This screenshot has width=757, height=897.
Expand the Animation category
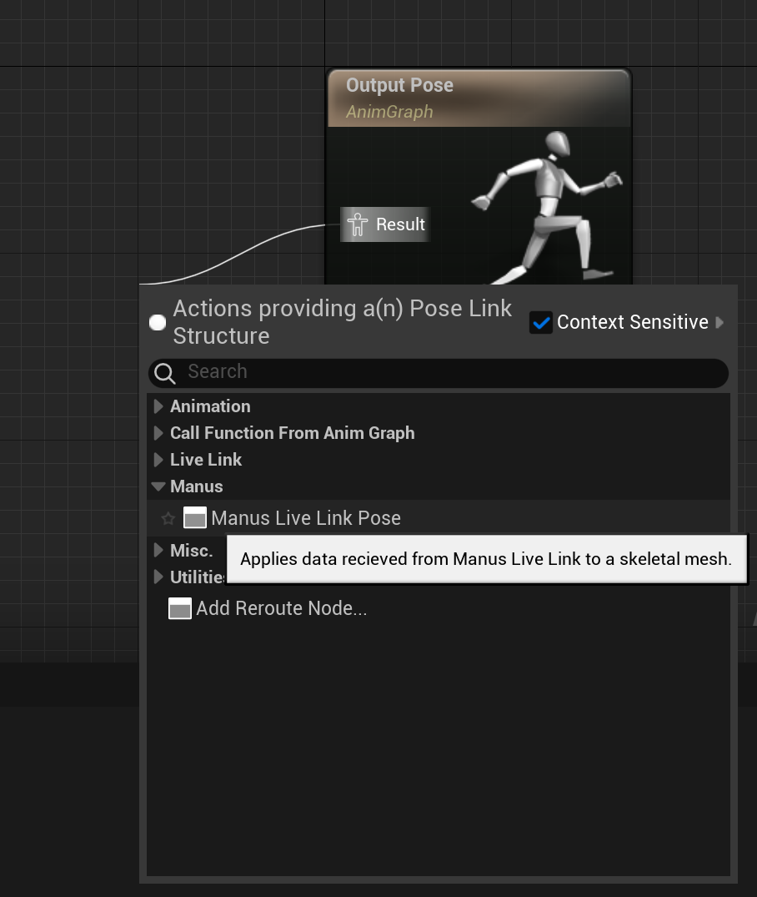click(158, 406)
